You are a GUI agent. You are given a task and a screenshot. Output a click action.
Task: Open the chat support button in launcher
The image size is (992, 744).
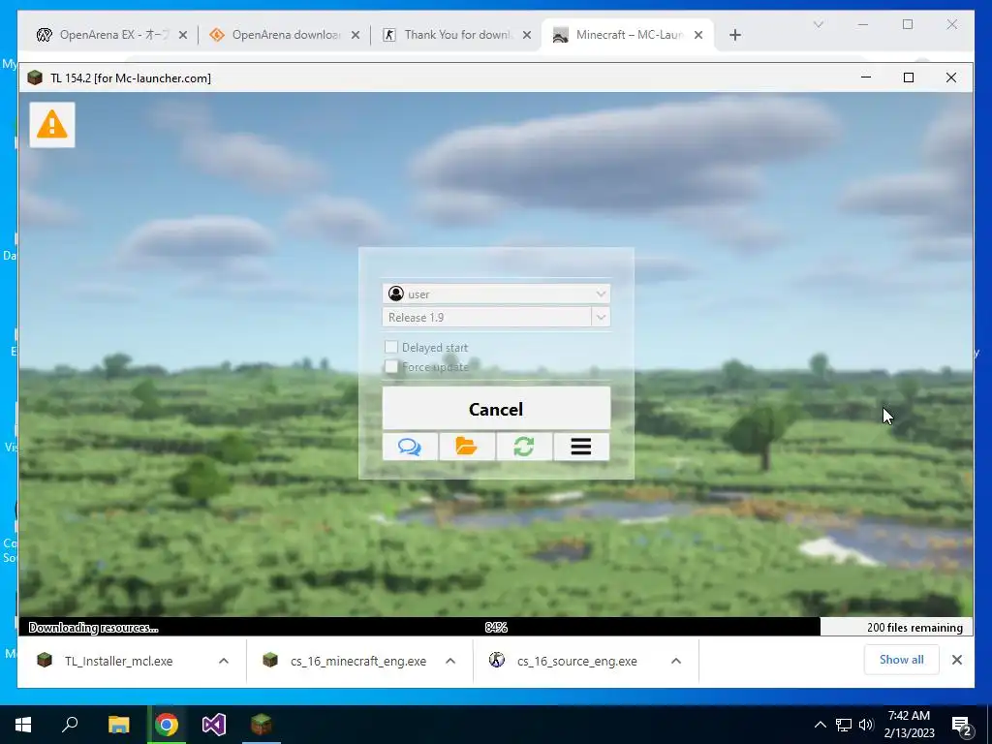pos(410,447)
